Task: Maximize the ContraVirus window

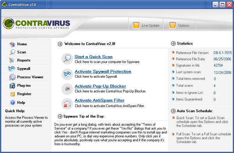Action: coord(222,5)
